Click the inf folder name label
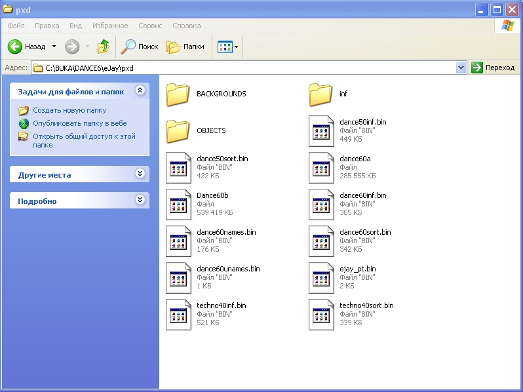Screen dimensions: 523x392 point(343,94)
